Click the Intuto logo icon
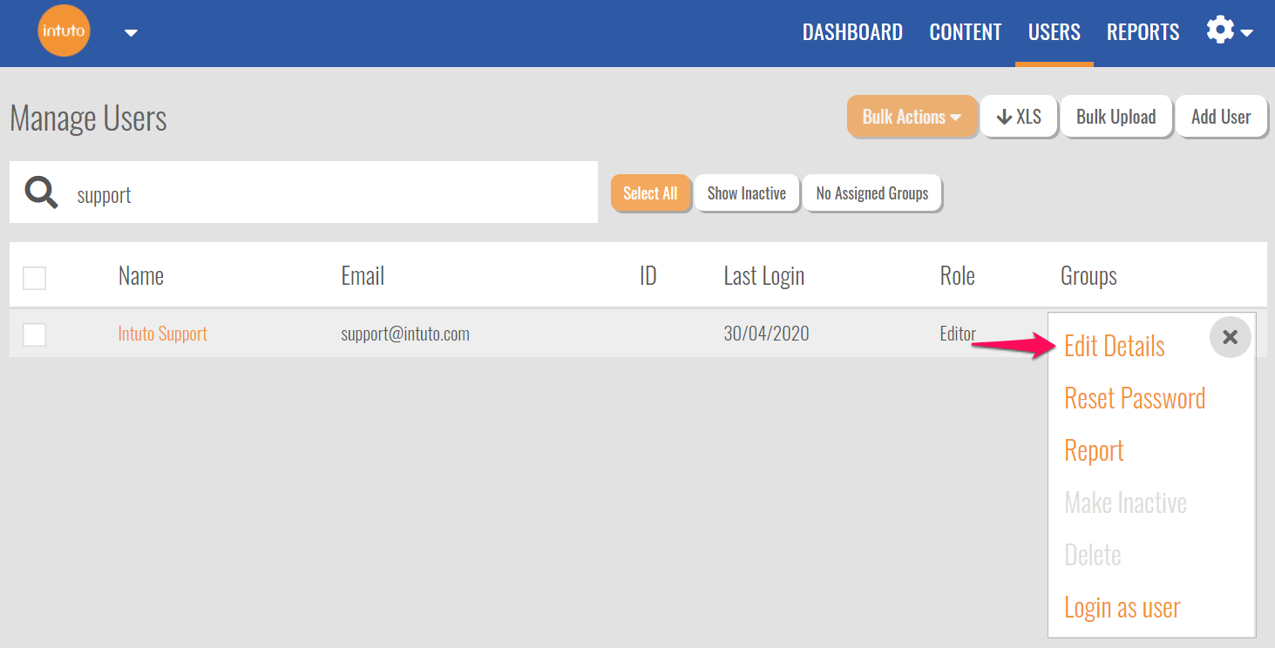Screen dimensions: 1275x648 click(64, 32)
